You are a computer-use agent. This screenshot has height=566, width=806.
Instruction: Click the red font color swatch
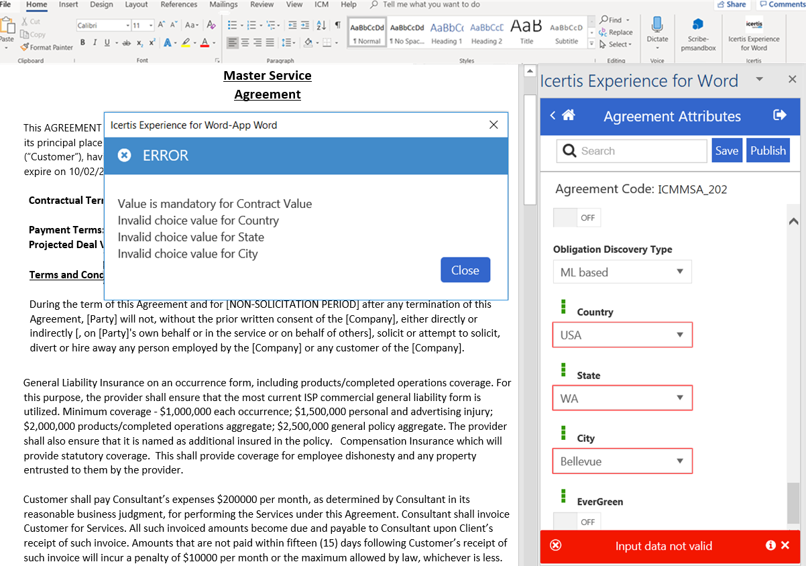click(205, 43)
